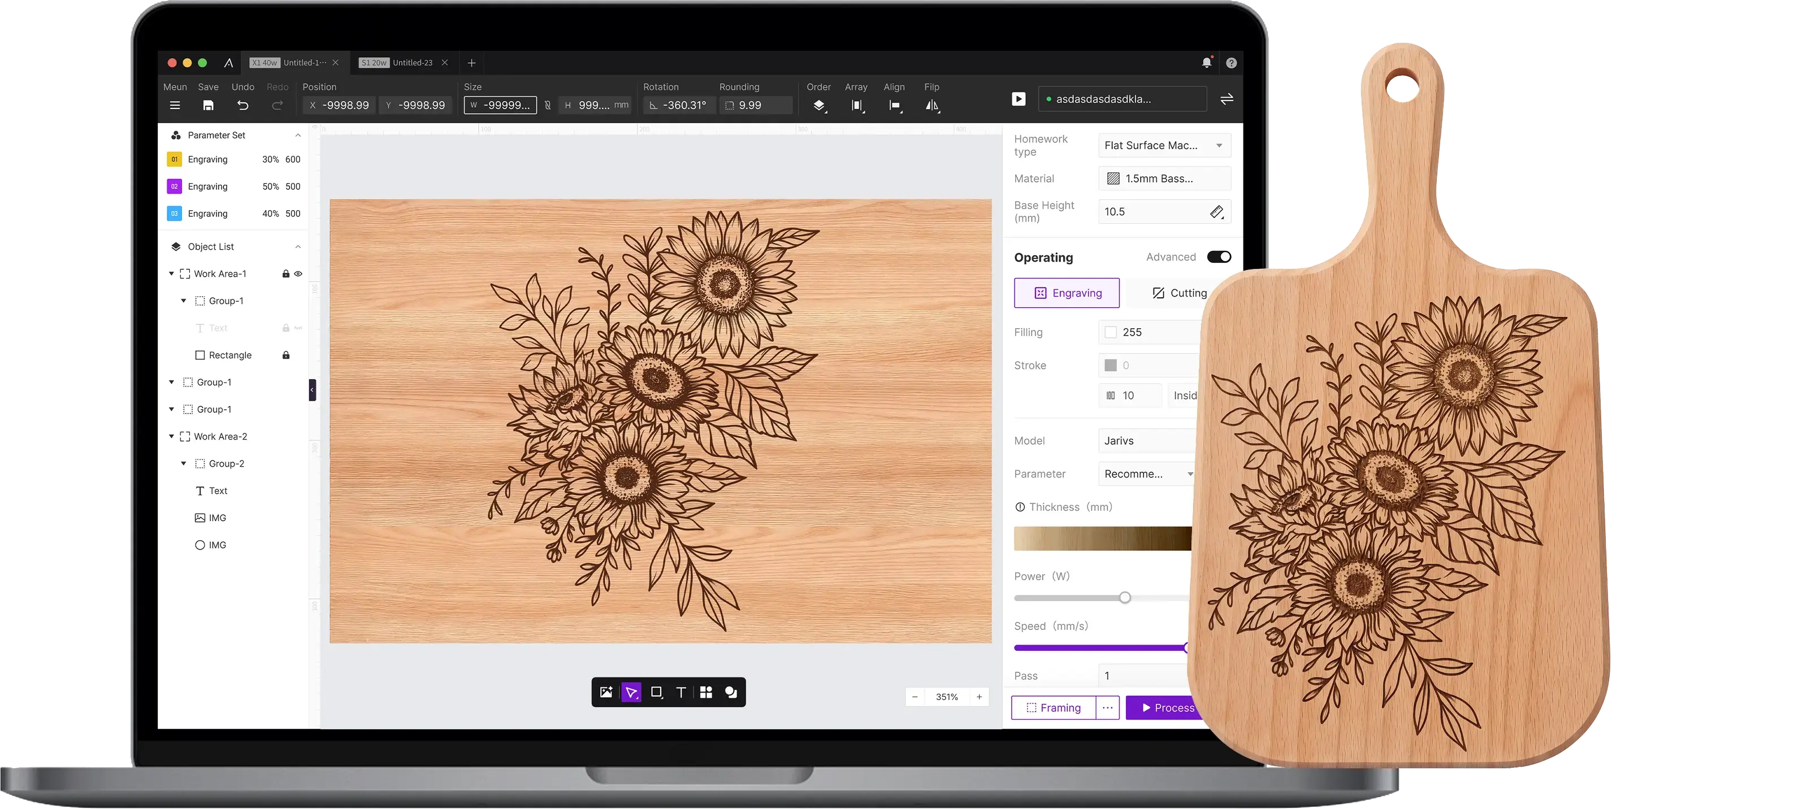Click the Save floppy disk icon
Viewport: 1803px width, 809px height.
coord(208,106)
